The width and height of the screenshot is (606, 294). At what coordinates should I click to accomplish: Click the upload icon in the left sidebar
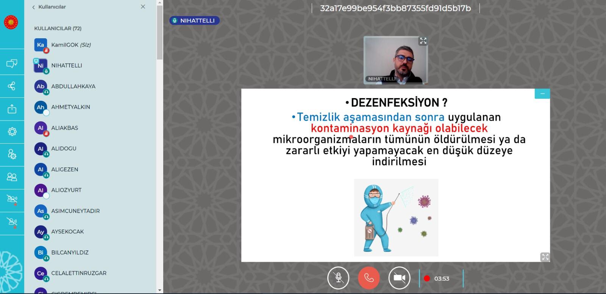(12, 109)
